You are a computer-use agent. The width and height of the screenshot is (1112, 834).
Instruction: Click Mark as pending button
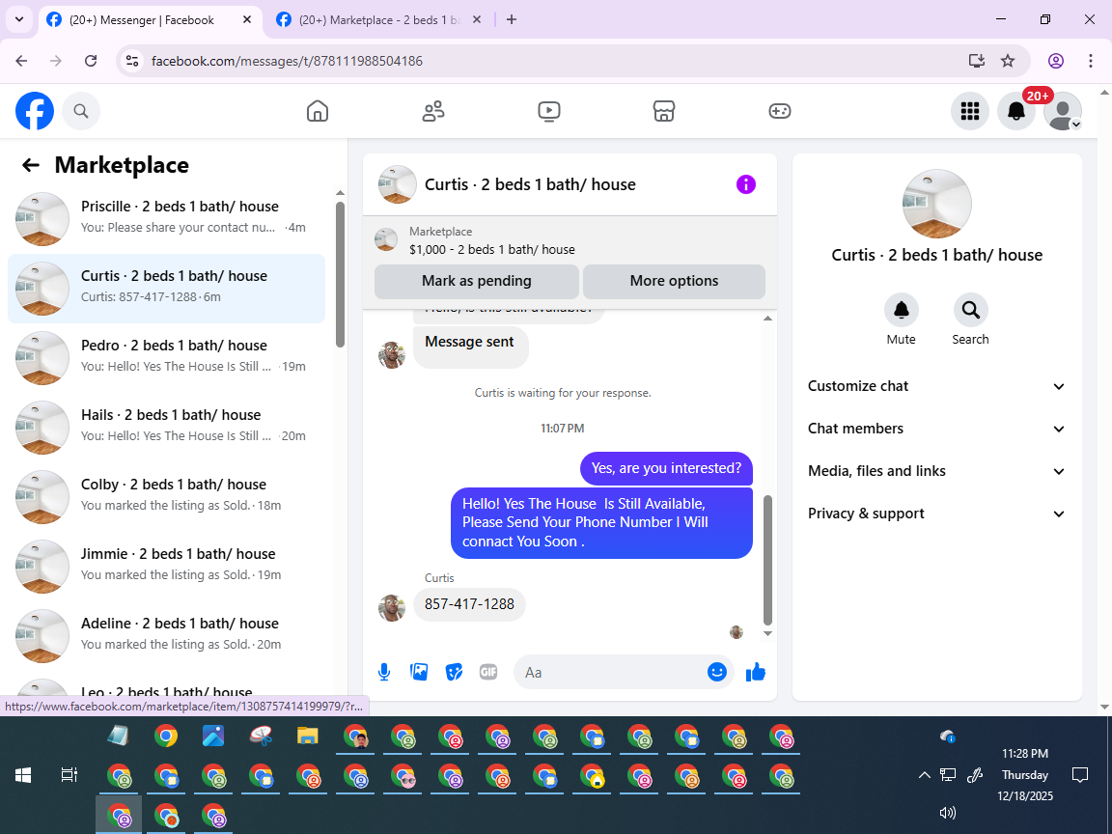coord(477,282)
